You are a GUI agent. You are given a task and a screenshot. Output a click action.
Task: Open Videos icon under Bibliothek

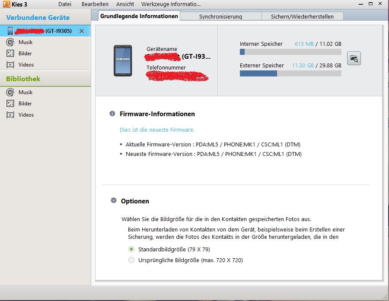click(10, 115)
